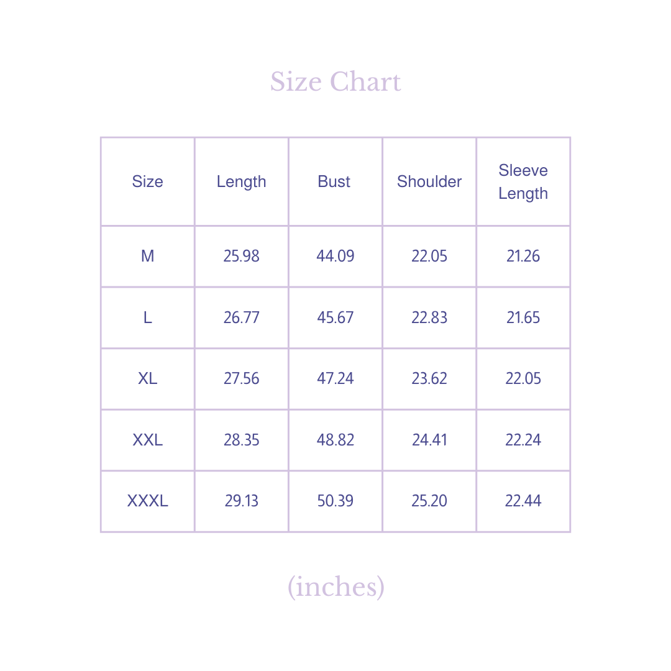Viewport: 671px width, 671px height.
Task: Select the 47.24 bust cell
Action: [335, 378]
